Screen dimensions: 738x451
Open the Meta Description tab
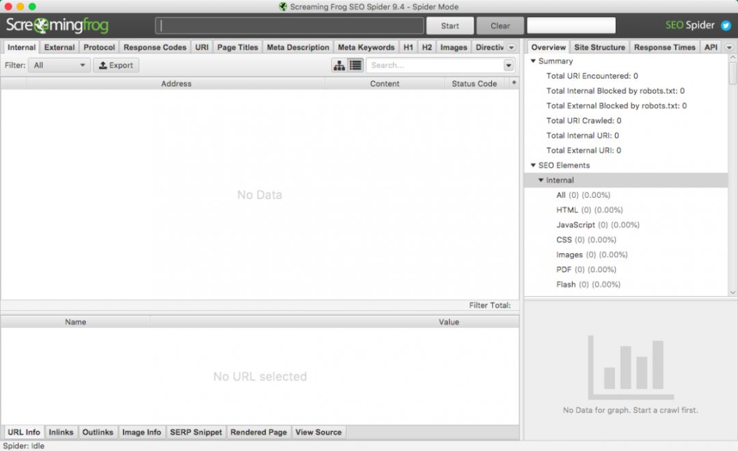[298, 48]
